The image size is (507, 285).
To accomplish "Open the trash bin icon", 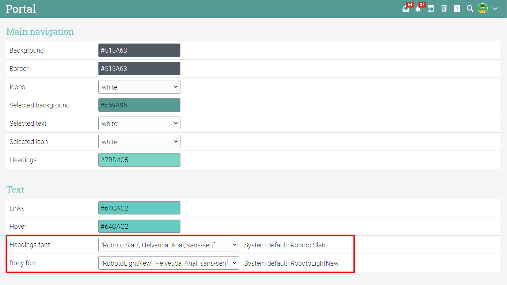I will 444,8.
